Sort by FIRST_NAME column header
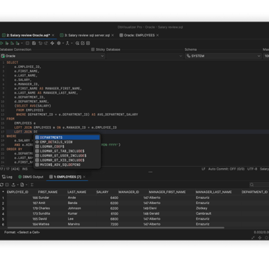The height and width of the screenshot is (262, 269). click(47, 192)
